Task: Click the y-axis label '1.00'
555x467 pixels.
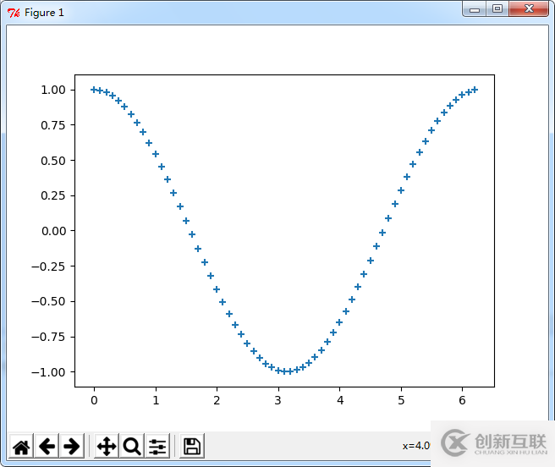Action: (x=53, y=90)
